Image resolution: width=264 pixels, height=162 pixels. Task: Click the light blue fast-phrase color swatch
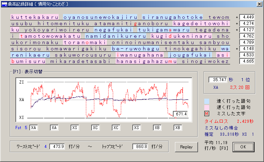tap(207, 101)
